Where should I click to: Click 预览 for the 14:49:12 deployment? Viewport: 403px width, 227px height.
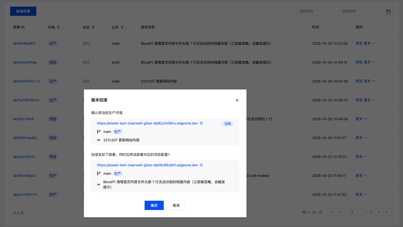359,62
